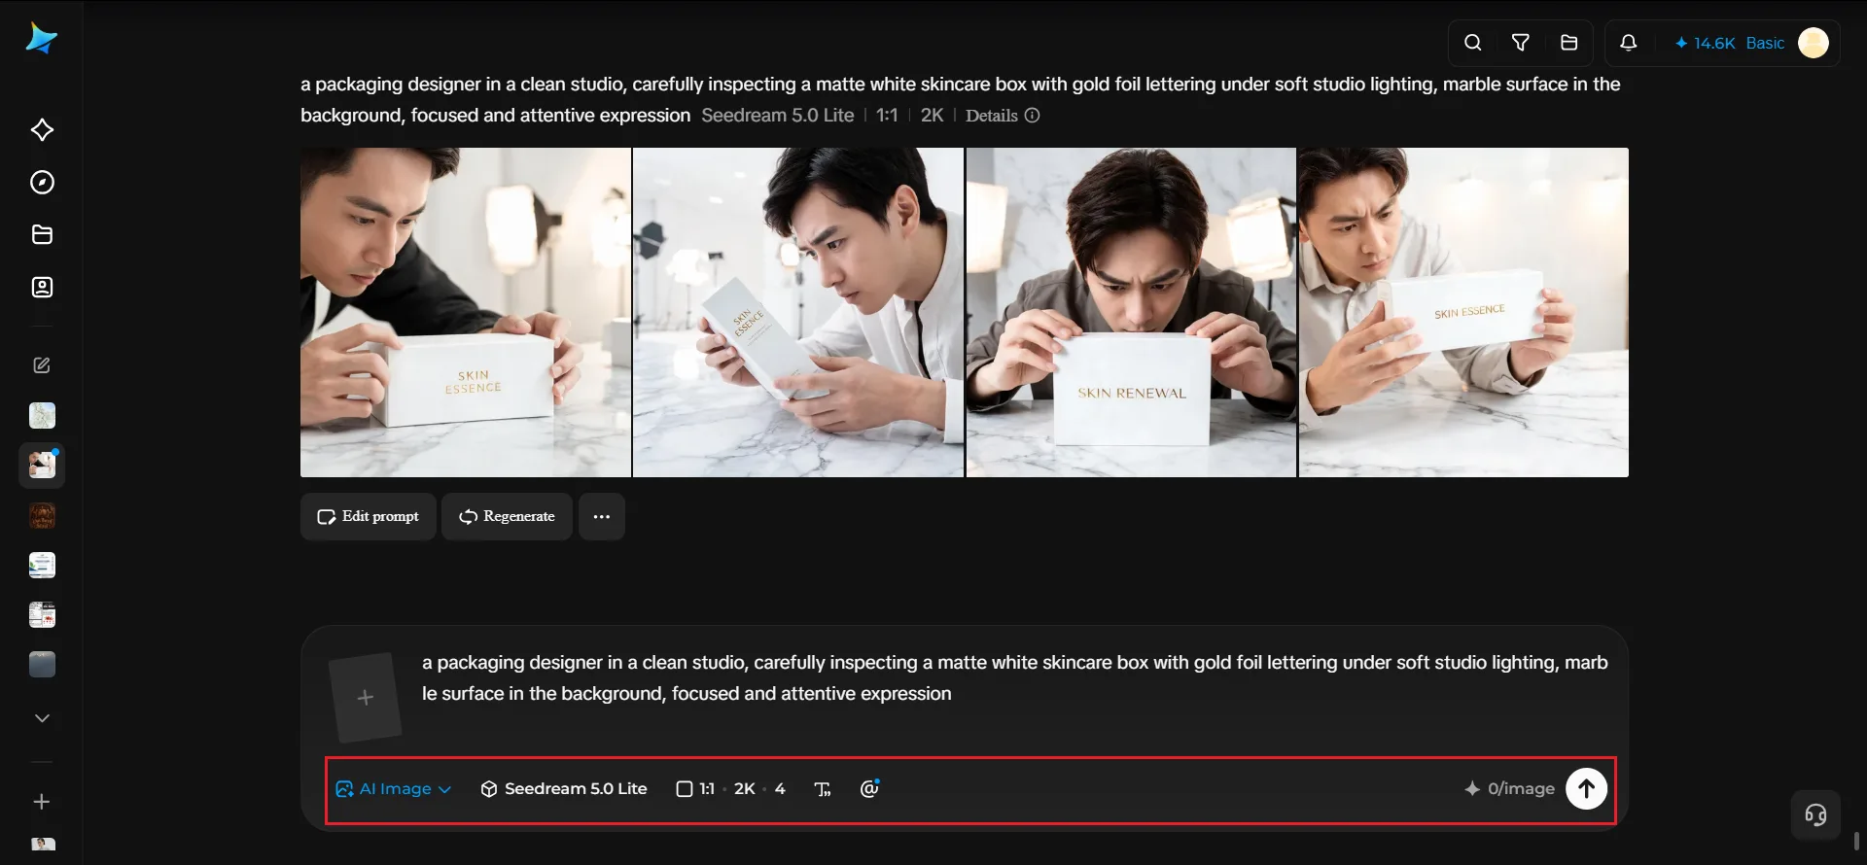Open the dark orange history thumbnail in sidebar
The image size is (1867, 865).
[x=42, y=516]
